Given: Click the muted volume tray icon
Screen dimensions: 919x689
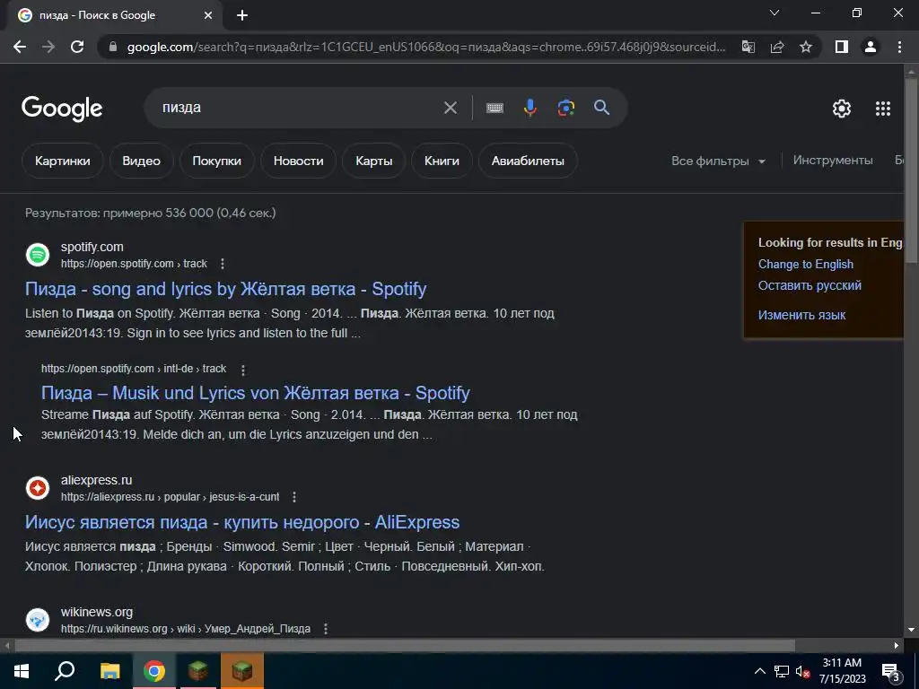Looking at the screenshot, I should [x=802, y=671].
